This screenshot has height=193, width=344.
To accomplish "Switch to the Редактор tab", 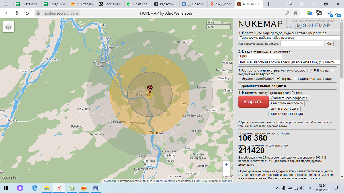I will [x=165, y=4].
